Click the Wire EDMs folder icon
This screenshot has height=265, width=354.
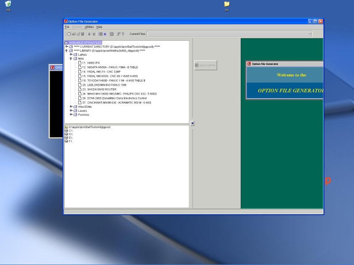pos(75,107)
